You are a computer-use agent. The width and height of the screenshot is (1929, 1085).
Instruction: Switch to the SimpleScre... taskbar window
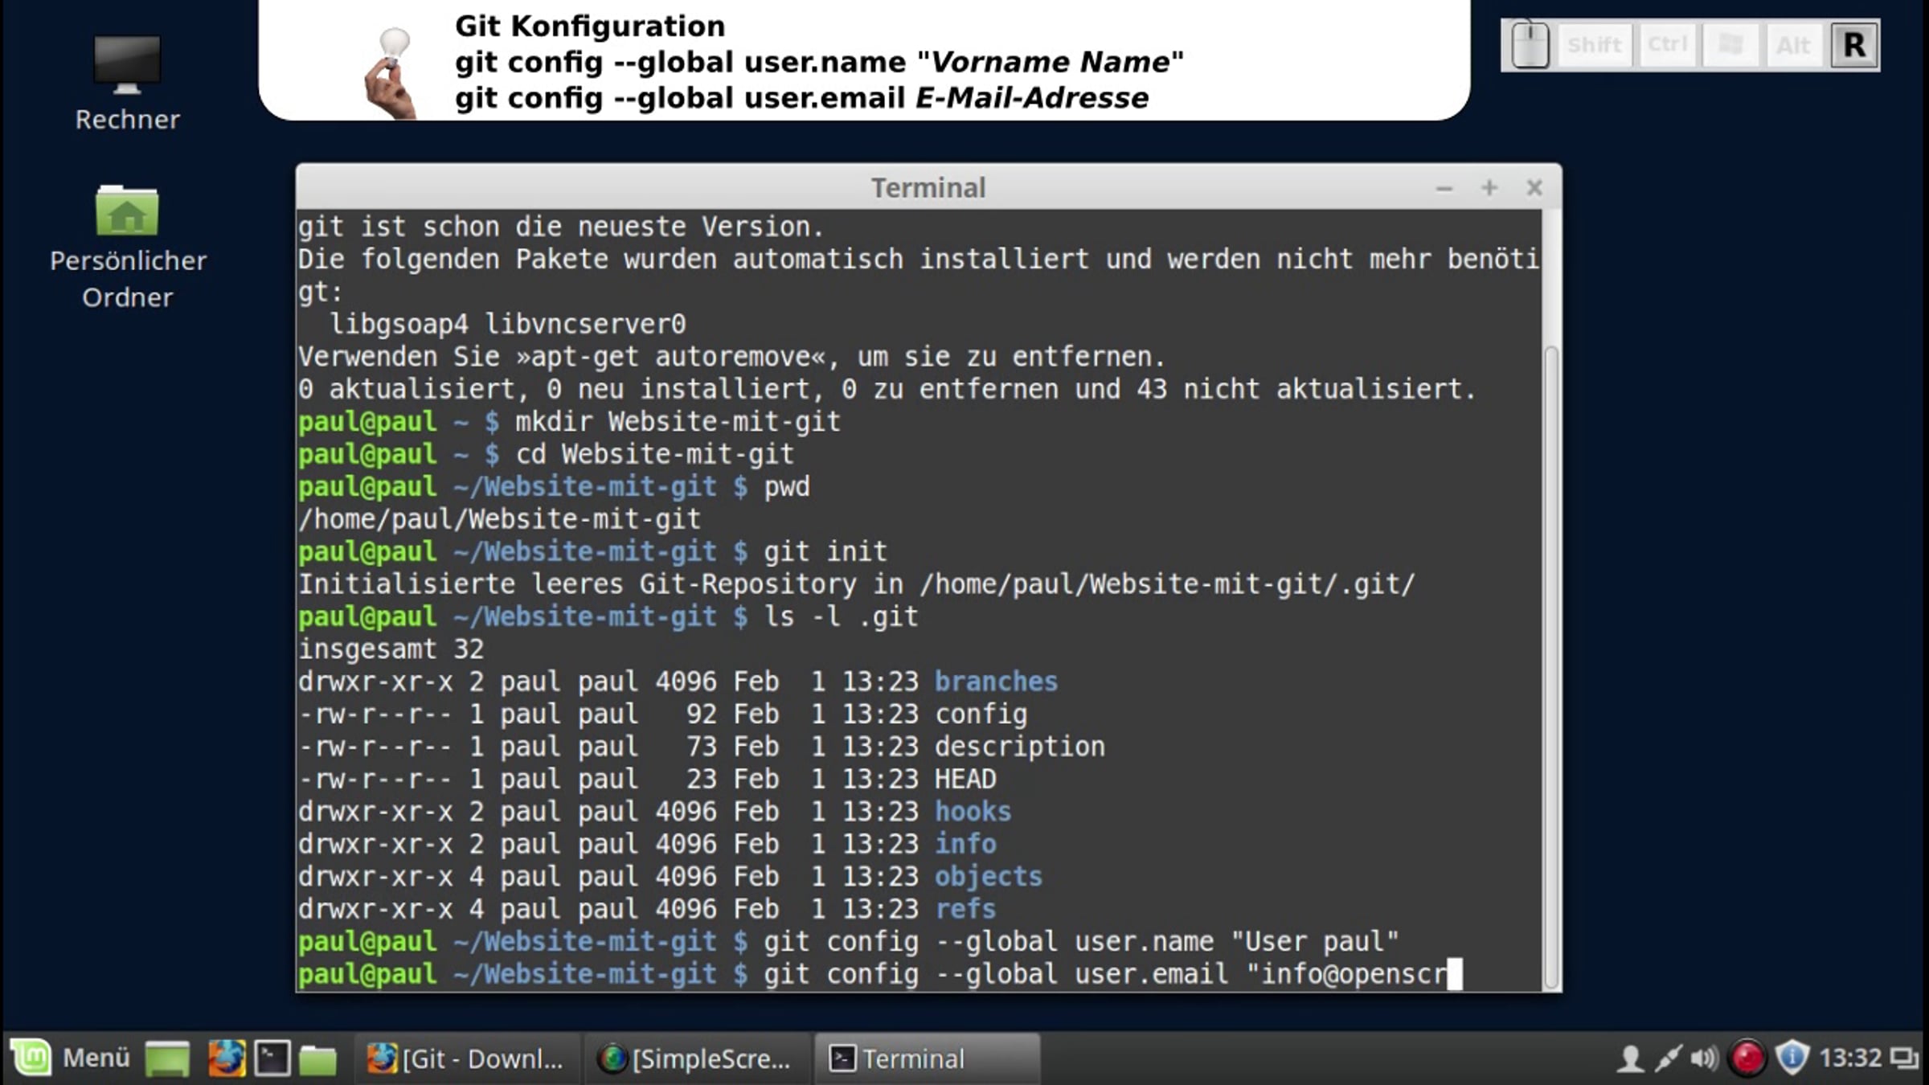pyautogui.click(x=695, y=1058)
